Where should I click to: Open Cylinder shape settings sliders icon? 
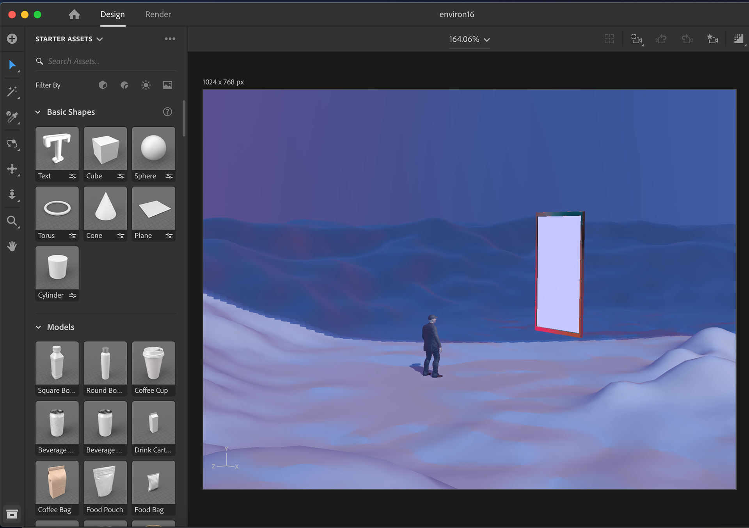(73, 296)
